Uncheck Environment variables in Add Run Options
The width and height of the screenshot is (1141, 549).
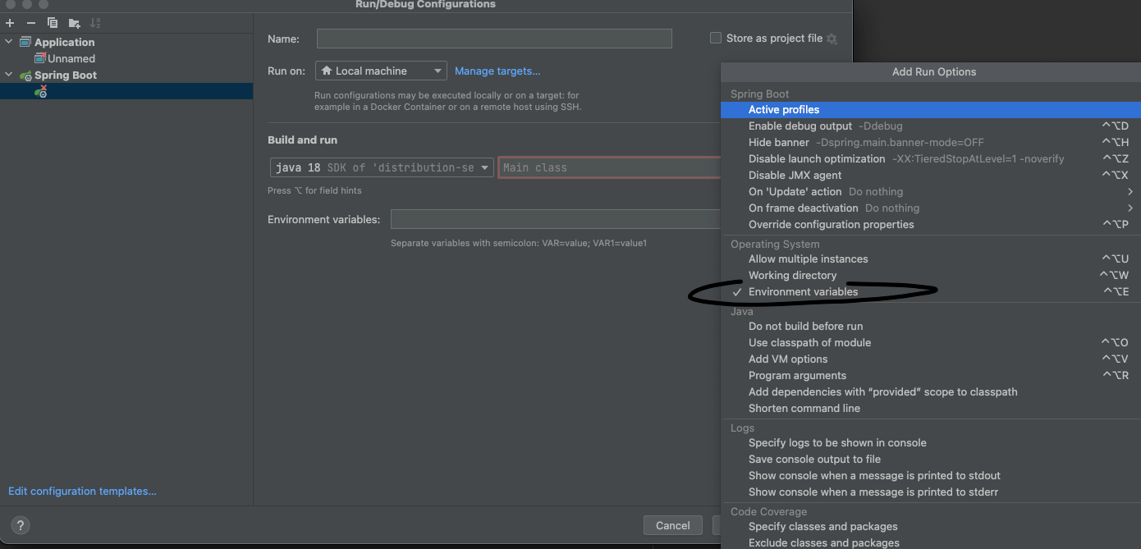click(x=804, y=291)
